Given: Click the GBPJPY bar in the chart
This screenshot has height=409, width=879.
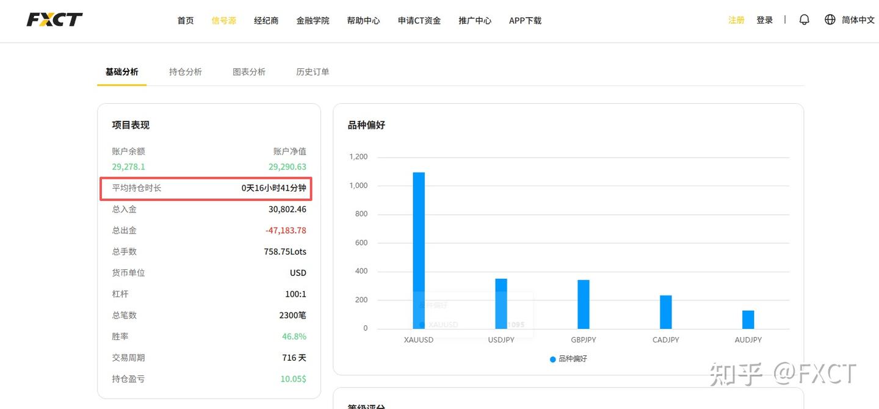Looking at the screenshot, I should tap(584, 304).
